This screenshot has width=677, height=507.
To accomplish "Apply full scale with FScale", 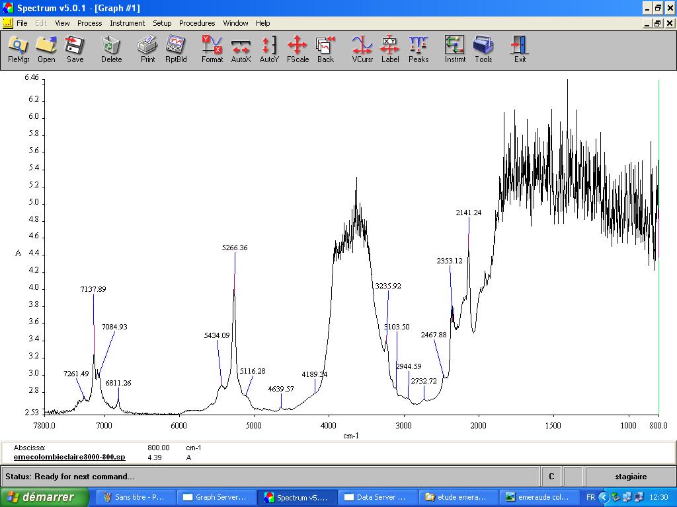I will pyautogui.click(x=298, y=50).
